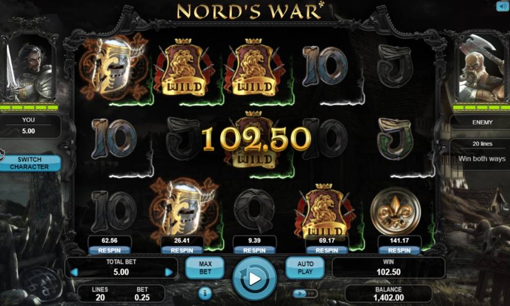
Task: Click Switch Character button
Action: point(29,163)
